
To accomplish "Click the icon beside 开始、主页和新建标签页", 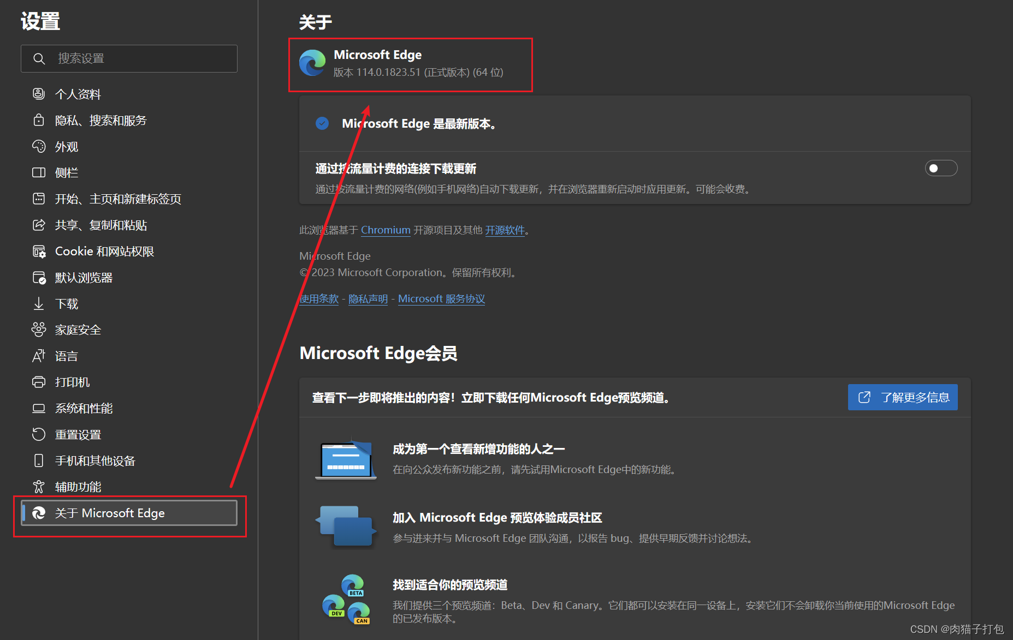I will click(39, 199).
